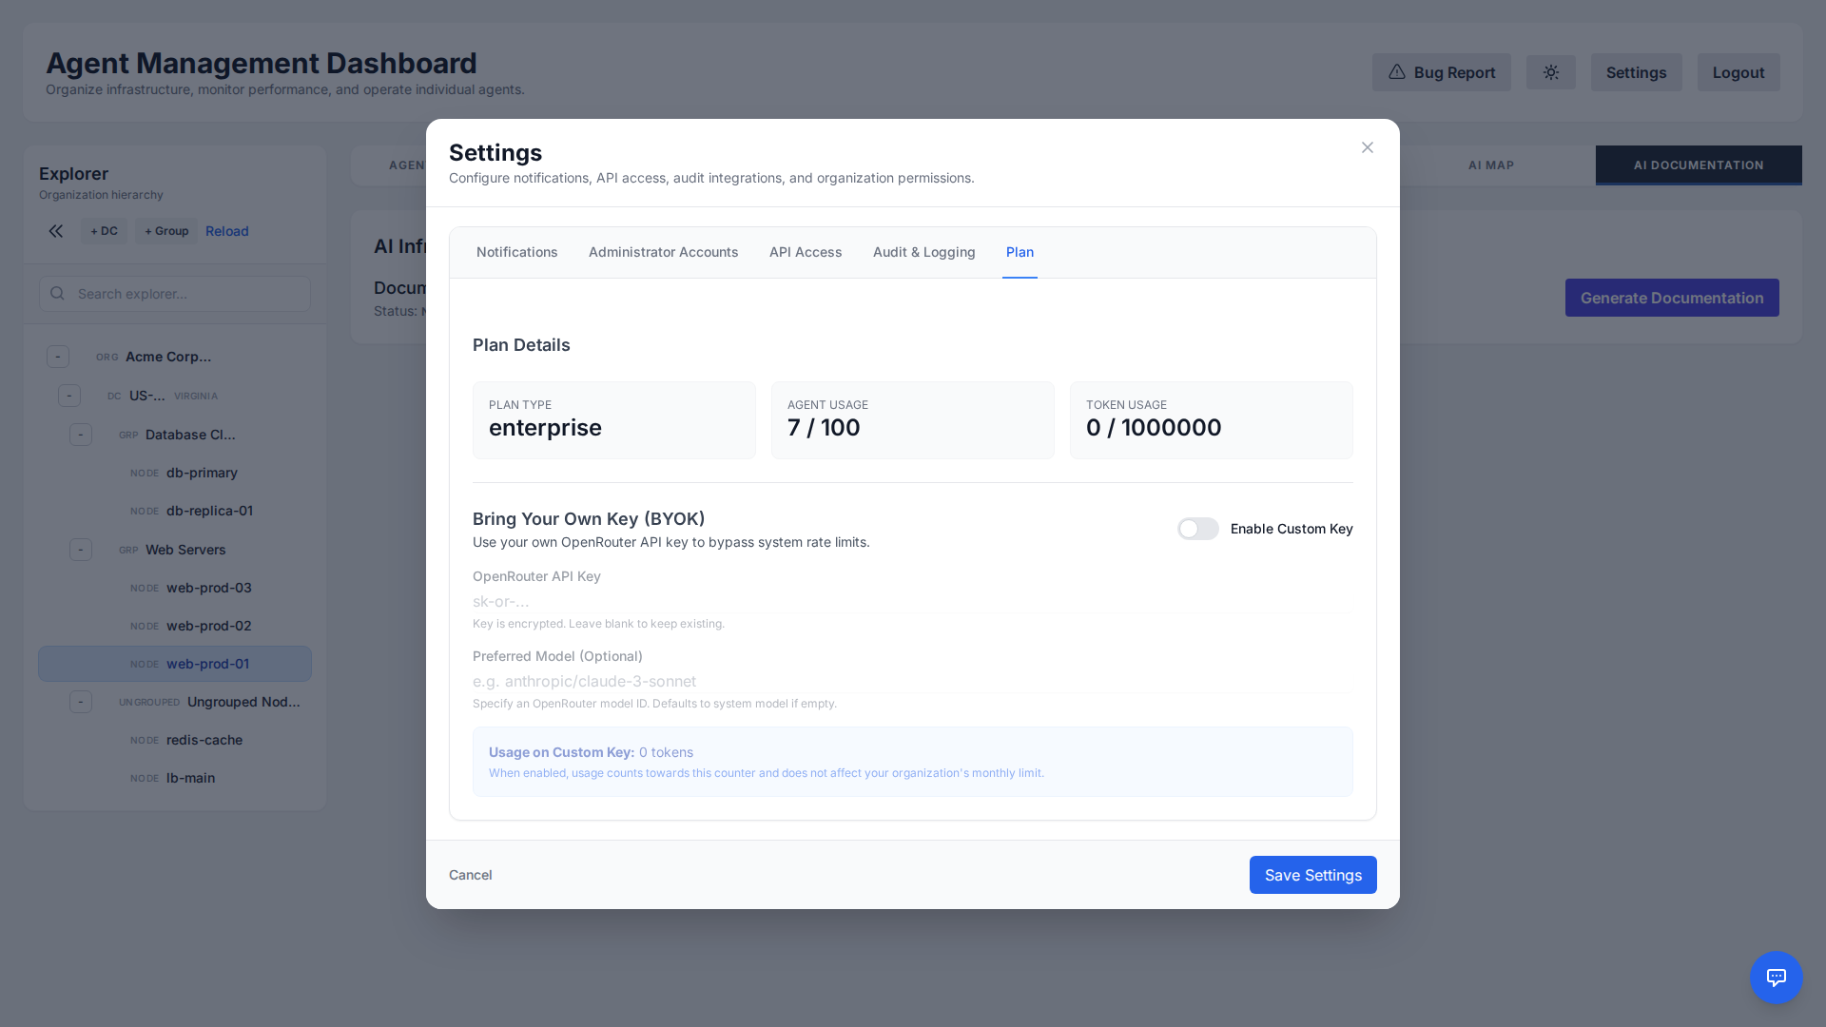Open the chat support bubble icon
This screenshot has width=1826, height=1027.
[1776, 977]
